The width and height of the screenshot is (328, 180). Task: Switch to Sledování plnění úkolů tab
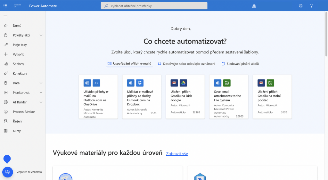[x=240, y=64]
